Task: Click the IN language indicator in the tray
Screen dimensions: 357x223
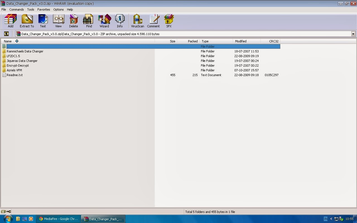Action: [x=325, y=219]
